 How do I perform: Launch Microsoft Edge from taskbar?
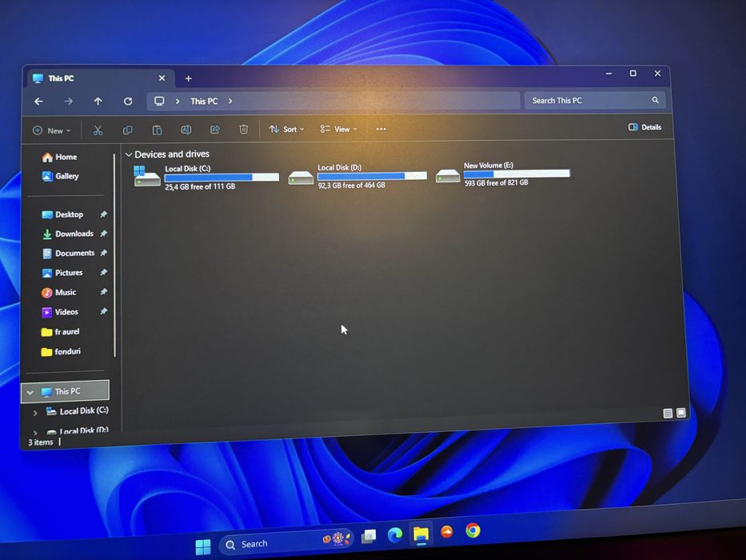[x=394, y=535]
